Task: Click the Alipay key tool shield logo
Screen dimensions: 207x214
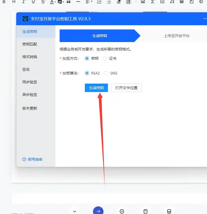Action: (25, 19)
